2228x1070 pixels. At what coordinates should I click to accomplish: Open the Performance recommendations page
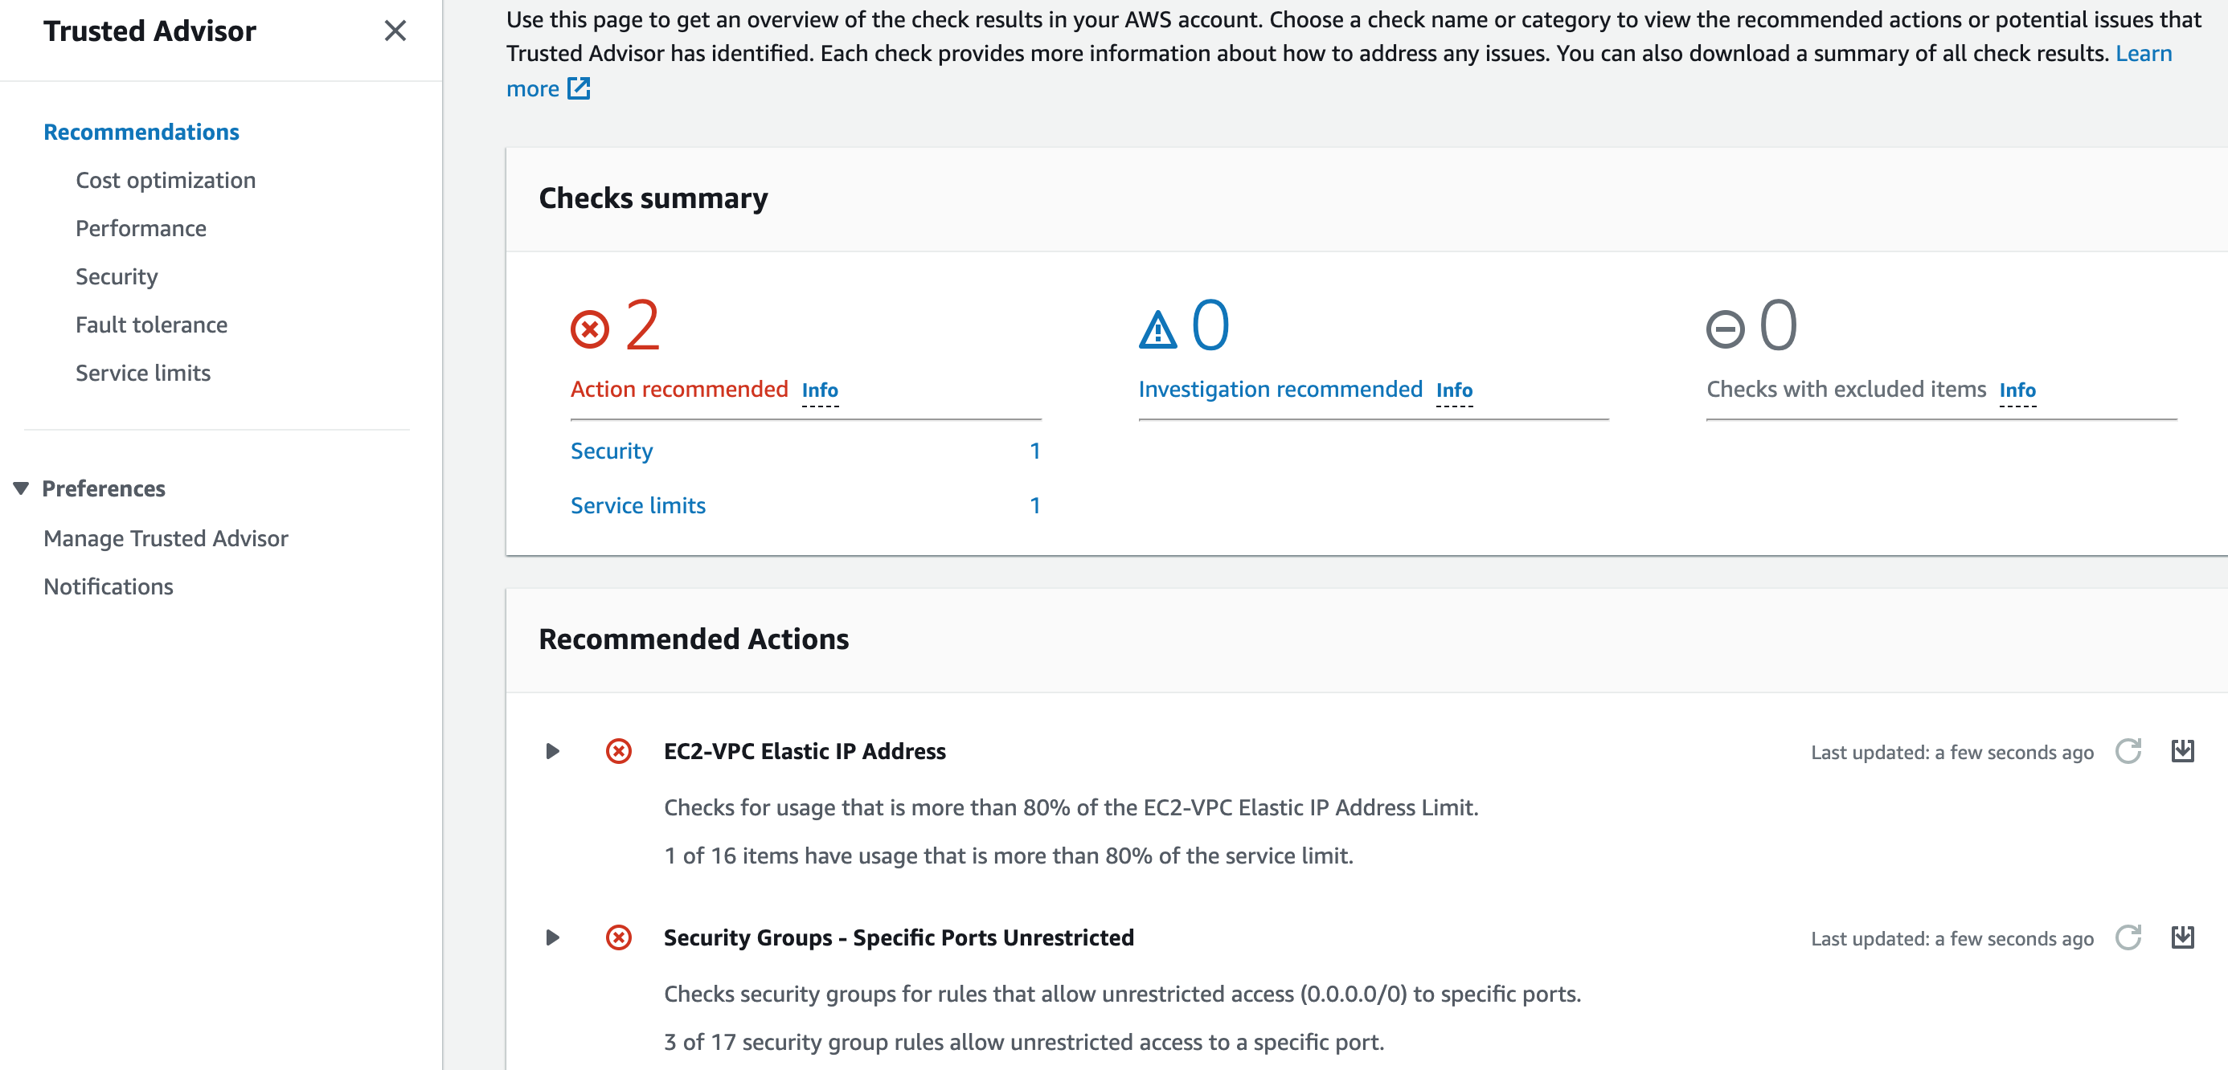click(x=141, y=228)
